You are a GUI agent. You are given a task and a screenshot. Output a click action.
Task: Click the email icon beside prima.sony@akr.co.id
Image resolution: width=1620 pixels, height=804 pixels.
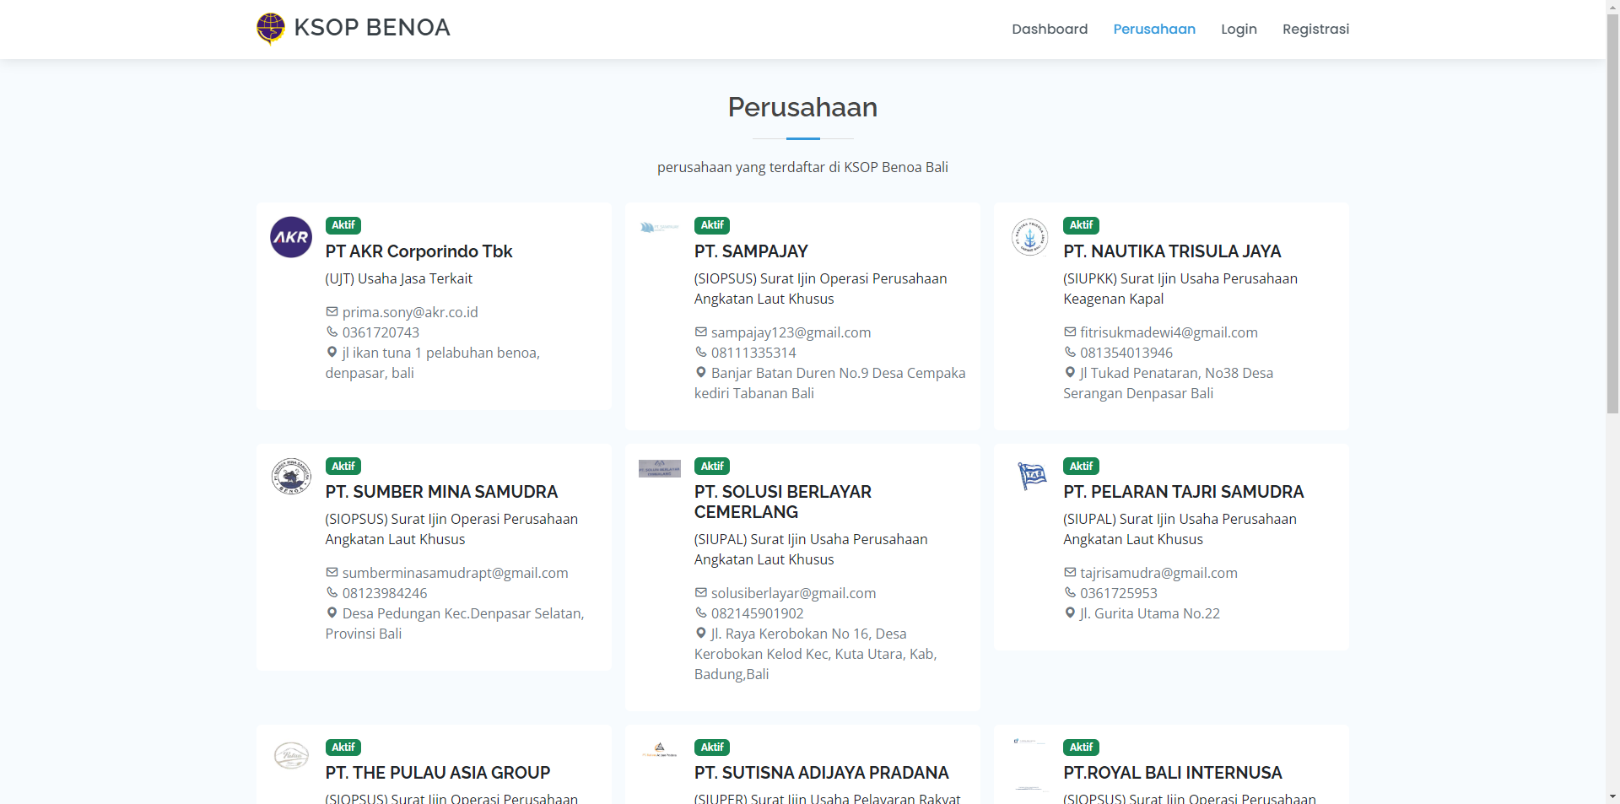(330, 312)
